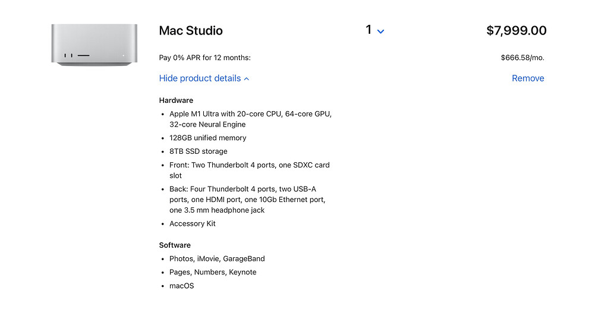Screen dimensions: 608x316
Task: Click the blue chevron beside the quantity
Action: [x=381, y=31]
